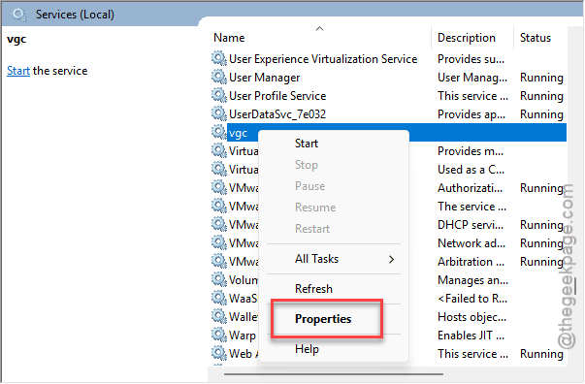The width and height of the screenshot is (585, 384).
Task: Select the highlighted vgc service name
Action: coord(238,134)
